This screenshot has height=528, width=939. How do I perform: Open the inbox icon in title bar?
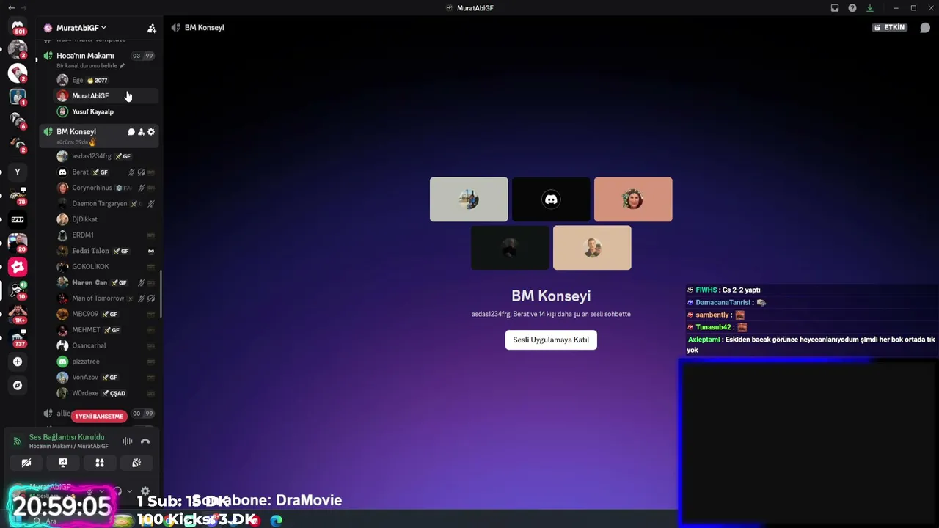835,8
